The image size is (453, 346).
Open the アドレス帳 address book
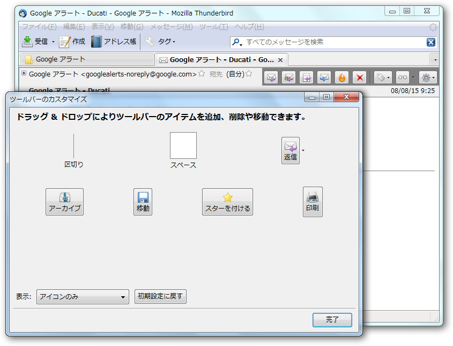114,42
